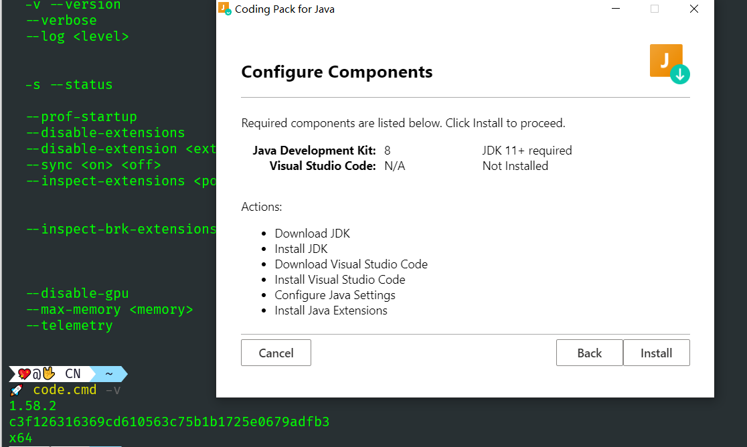Click the Cancel button
747x447 pixels.
[x=276, y=353]
